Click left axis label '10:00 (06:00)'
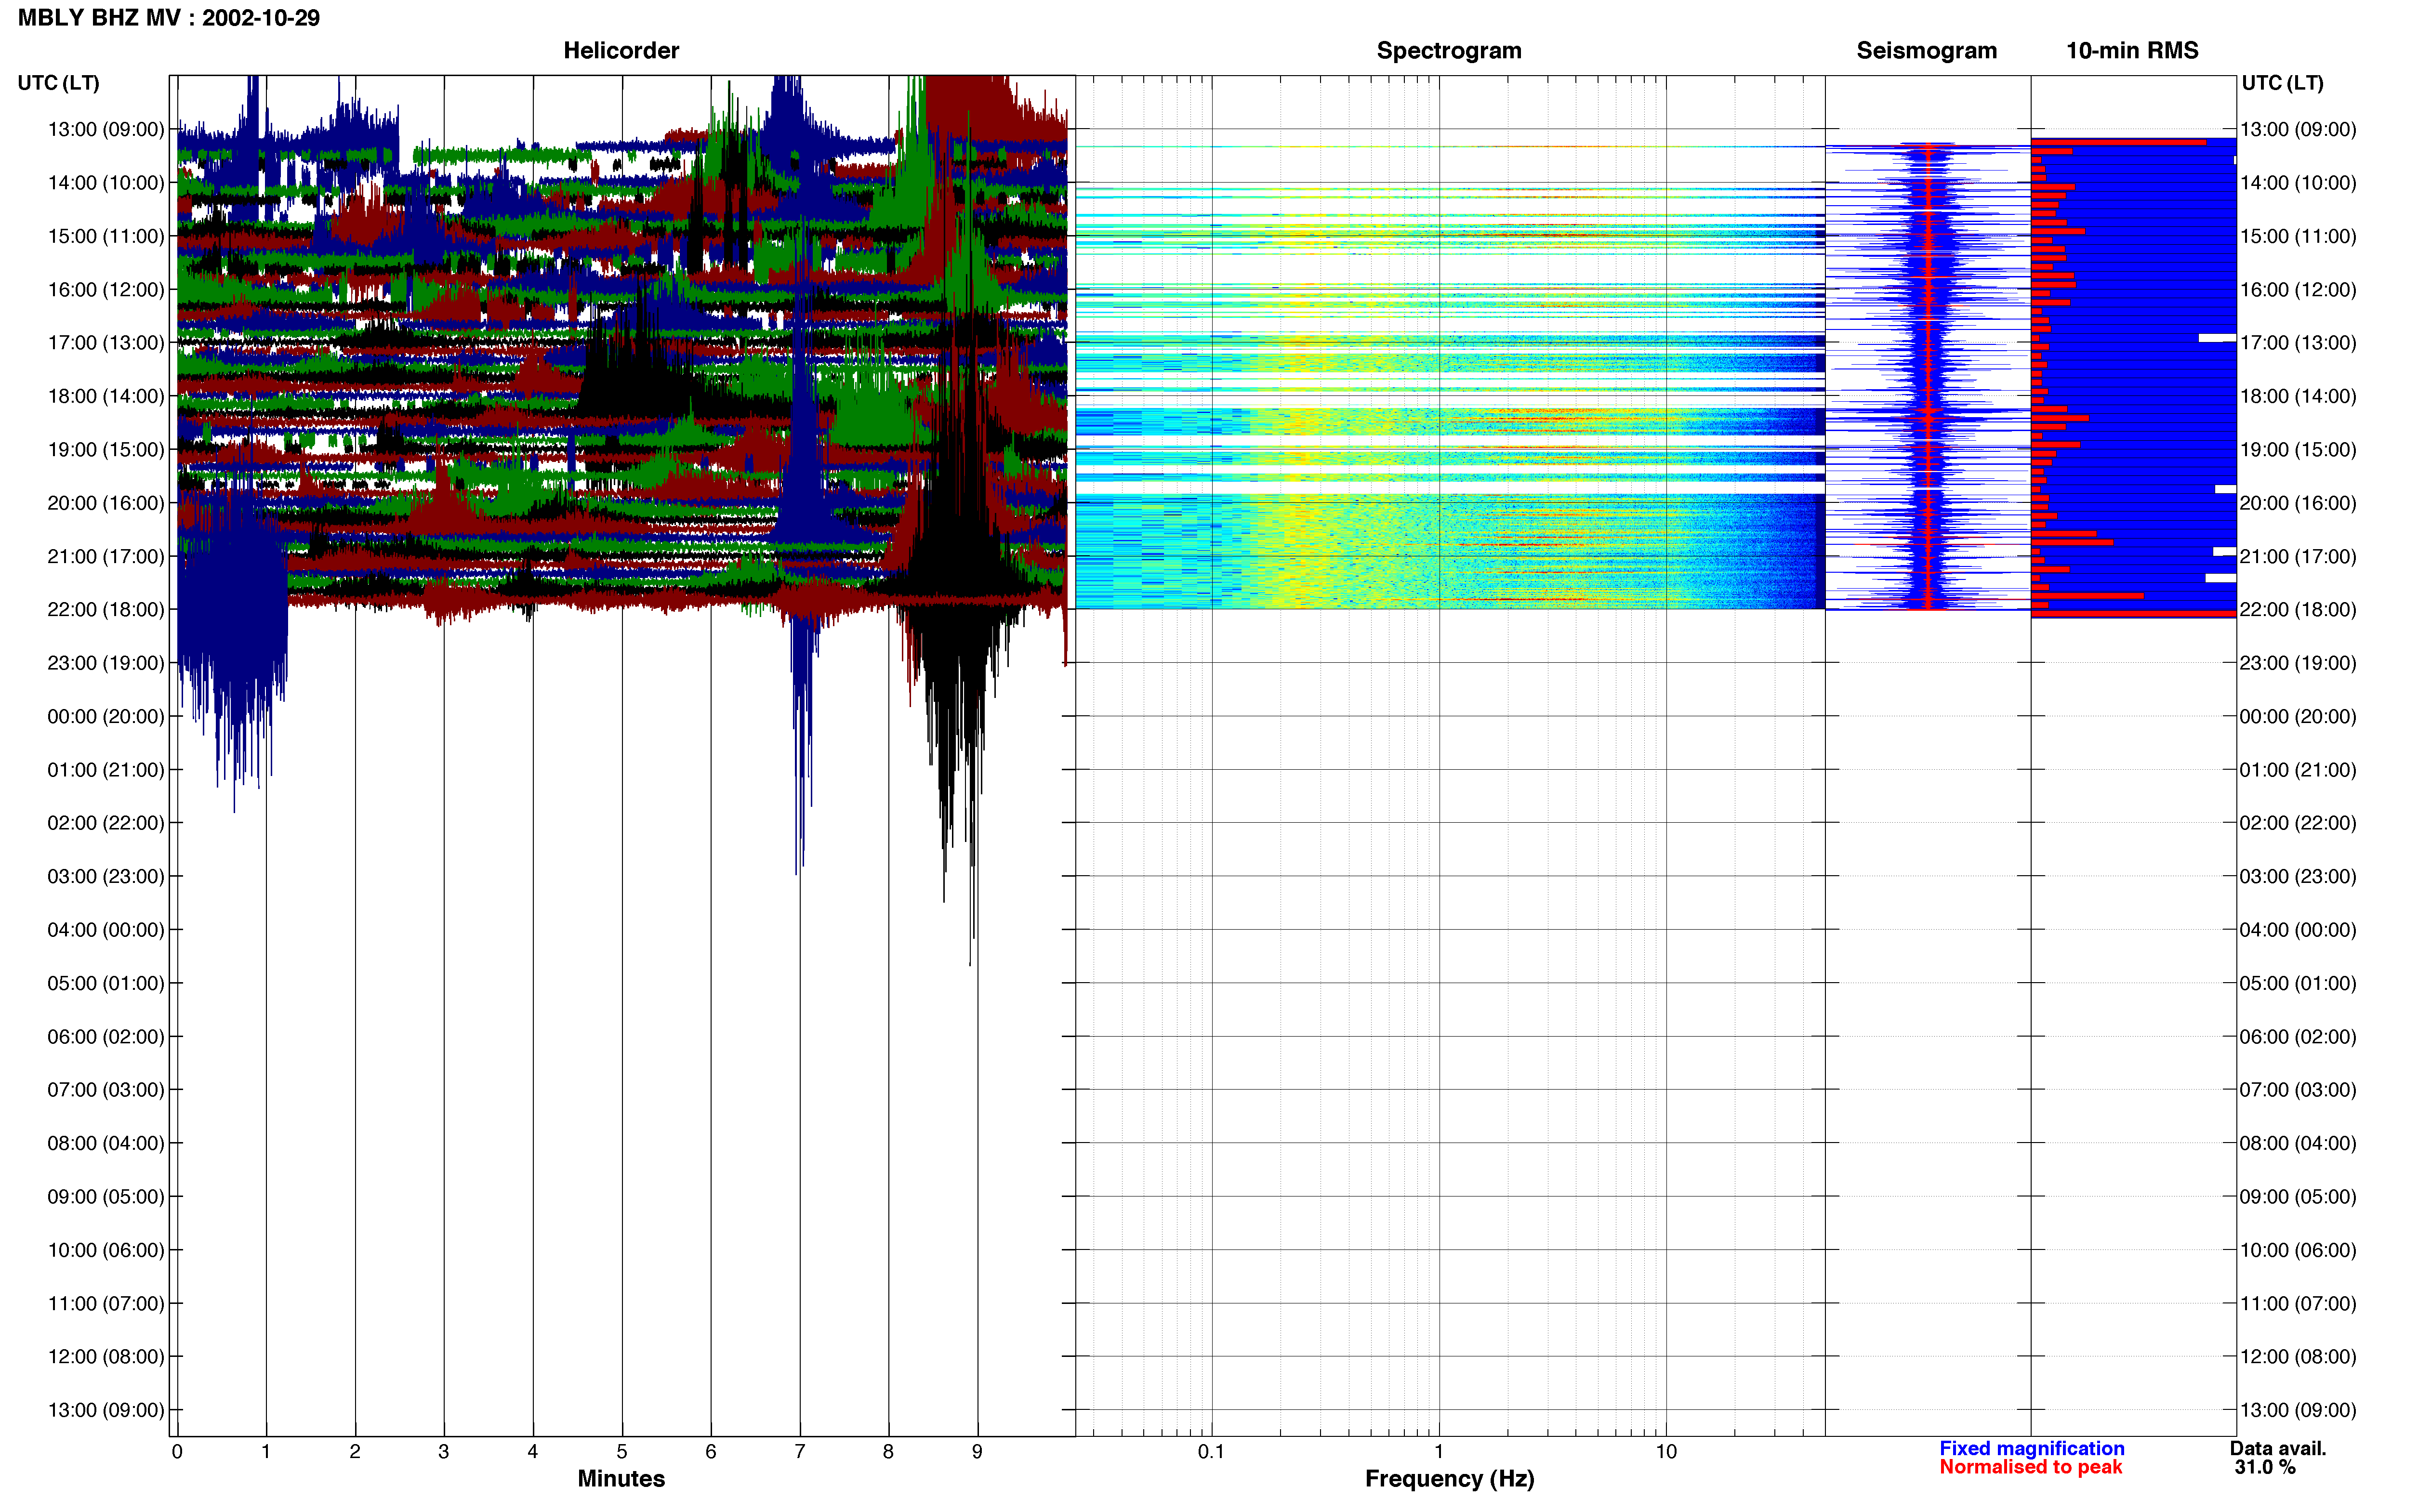The image size is (2418, 1512). [106, 1250]
